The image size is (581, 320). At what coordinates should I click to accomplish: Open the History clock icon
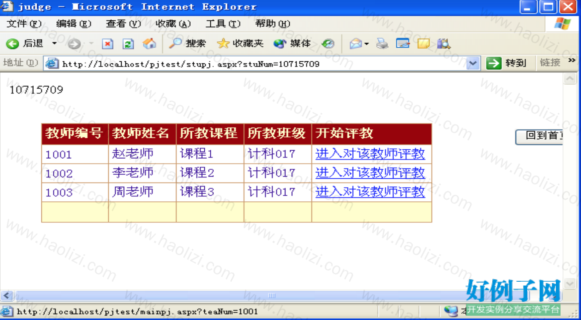[328, 43]
